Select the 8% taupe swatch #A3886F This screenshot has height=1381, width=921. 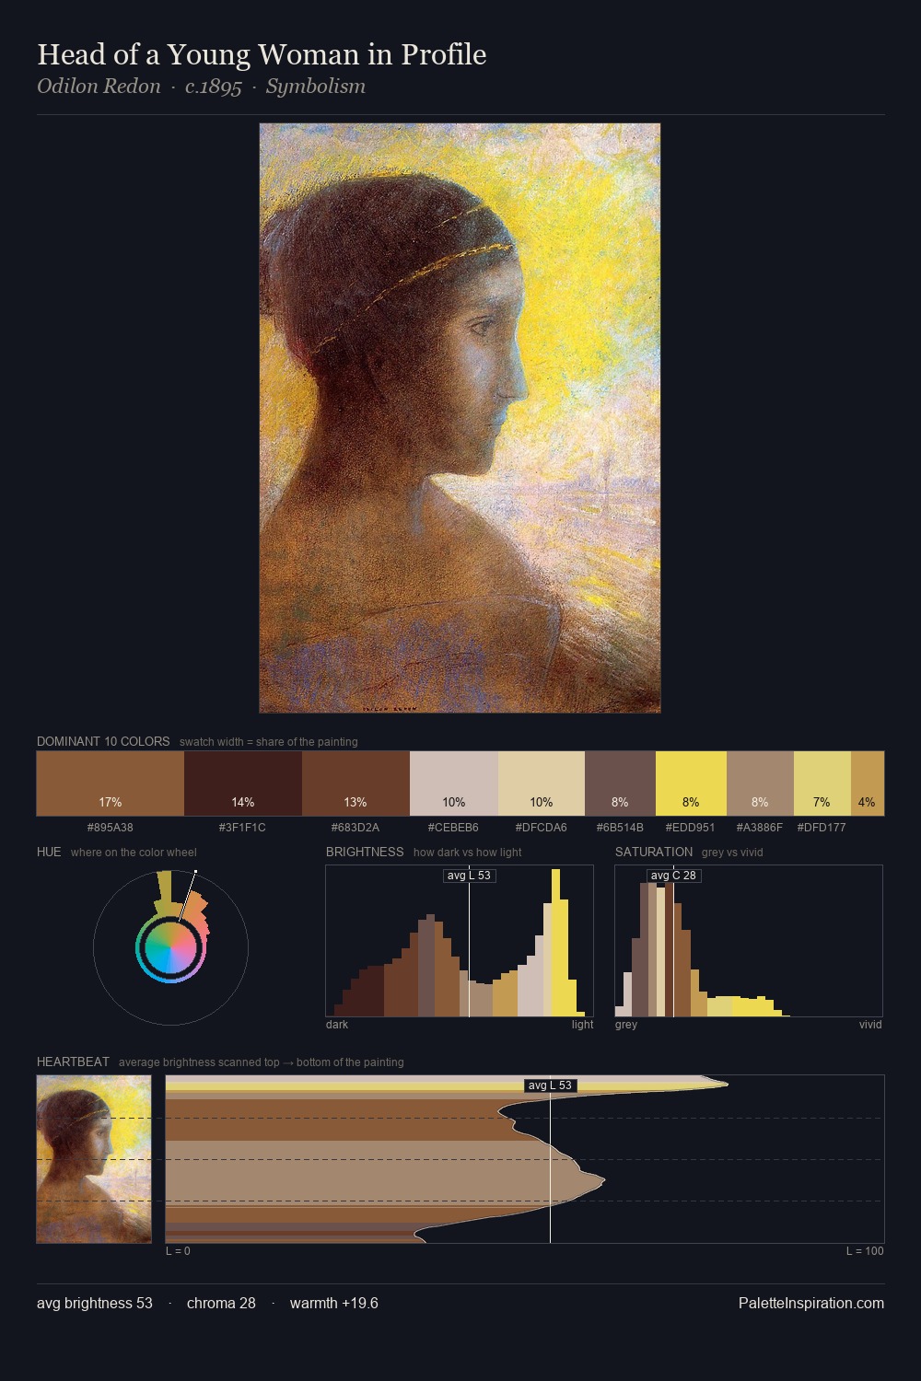click(760, 783)
